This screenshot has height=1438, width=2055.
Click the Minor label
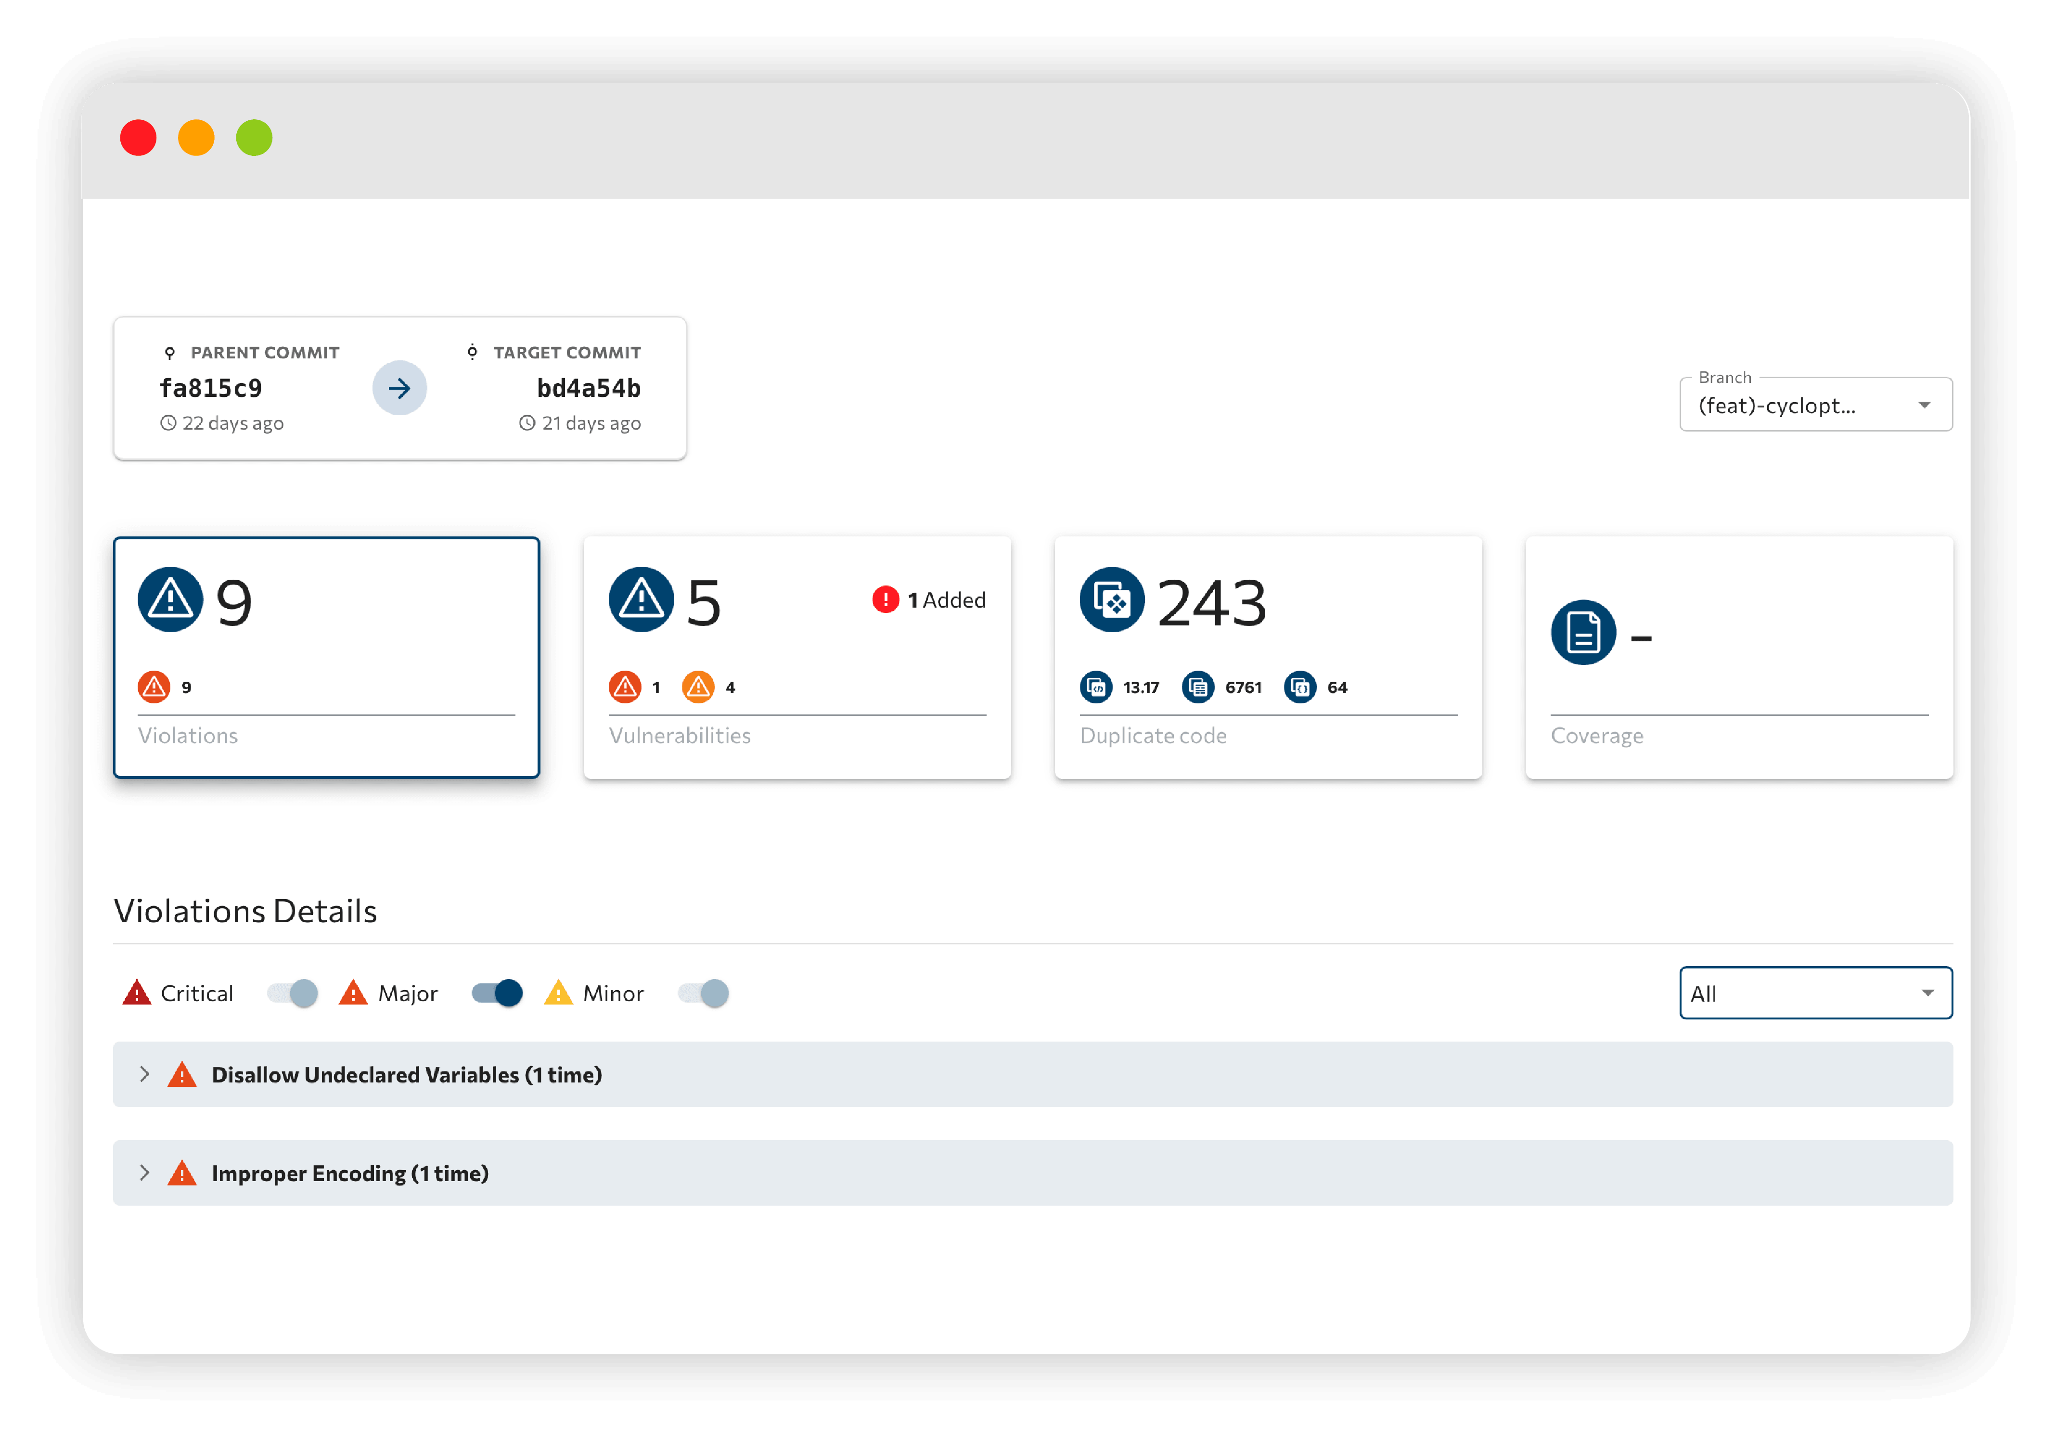pos(613,993)
